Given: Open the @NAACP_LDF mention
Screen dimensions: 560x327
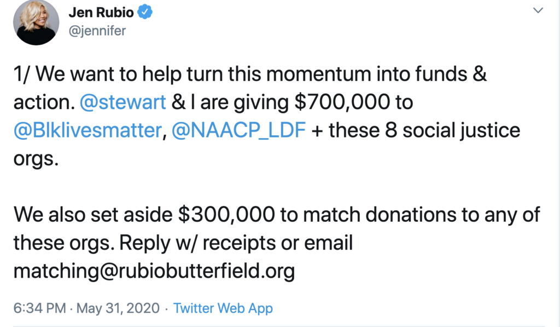Looking at the screenshot, I should (x=238, y=130).
